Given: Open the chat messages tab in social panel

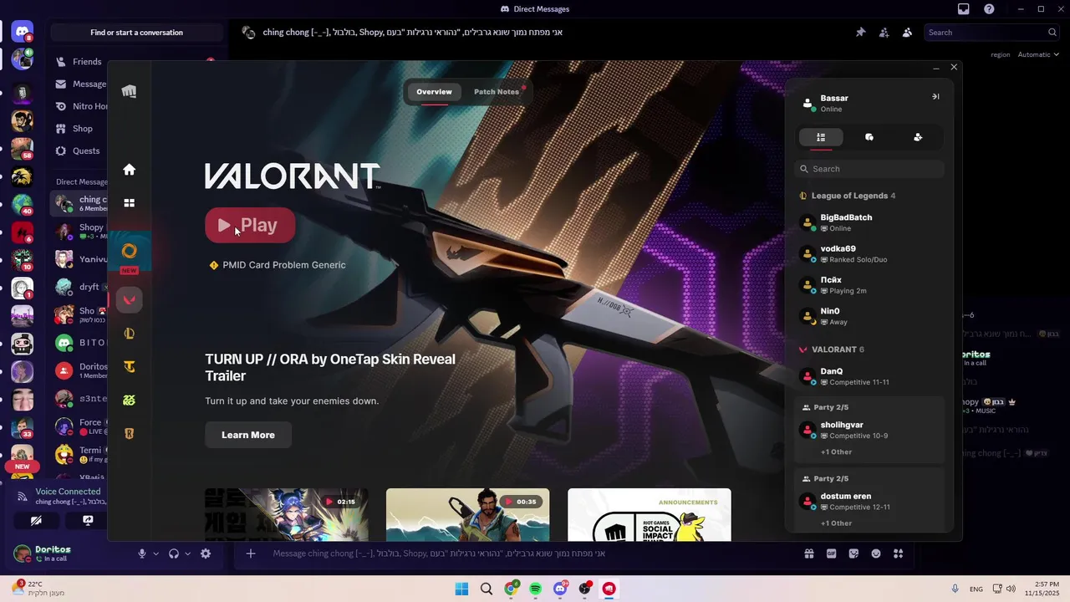Looking at the screenshot, I should click(869, 137).
